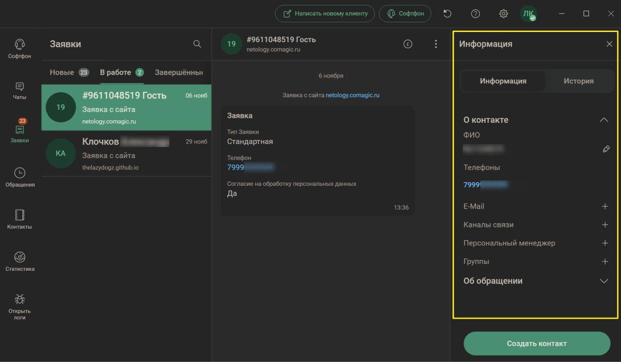Click the info icon in chat header
This screenshot has height=362, width=621.
click(408, 44)
